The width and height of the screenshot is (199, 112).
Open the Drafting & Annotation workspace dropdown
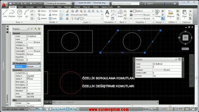coord(58,3)
